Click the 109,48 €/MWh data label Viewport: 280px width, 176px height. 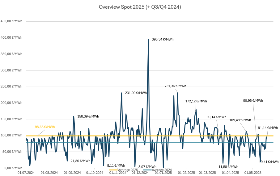240,120
